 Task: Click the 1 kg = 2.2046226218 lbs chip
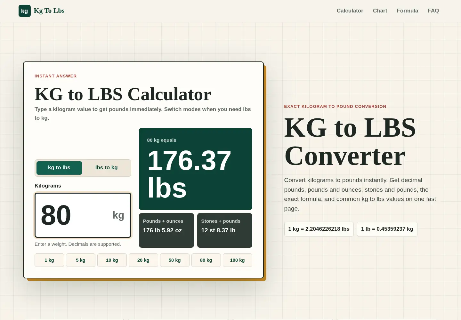coord(319,229)
